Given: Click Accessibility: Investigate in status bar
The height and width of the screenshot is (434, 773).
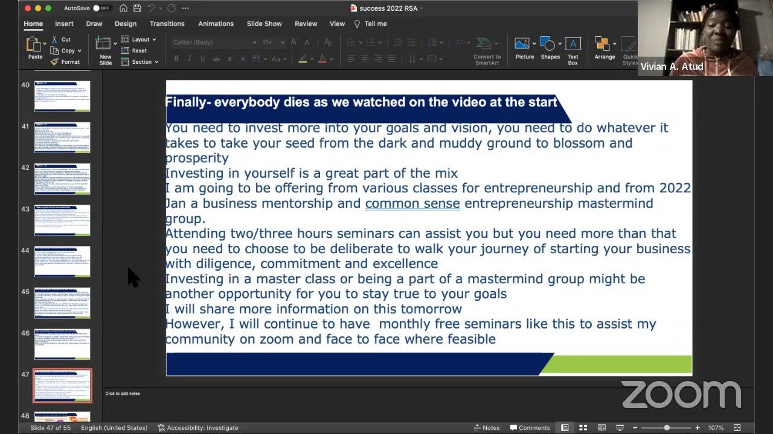Looking at the screenshot, I should 198,427.
